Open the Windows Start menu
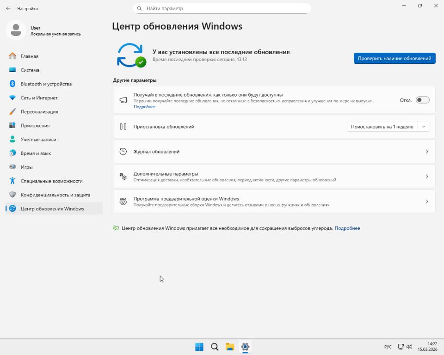Viewport: 444px width, 355px height. [199, 347]
